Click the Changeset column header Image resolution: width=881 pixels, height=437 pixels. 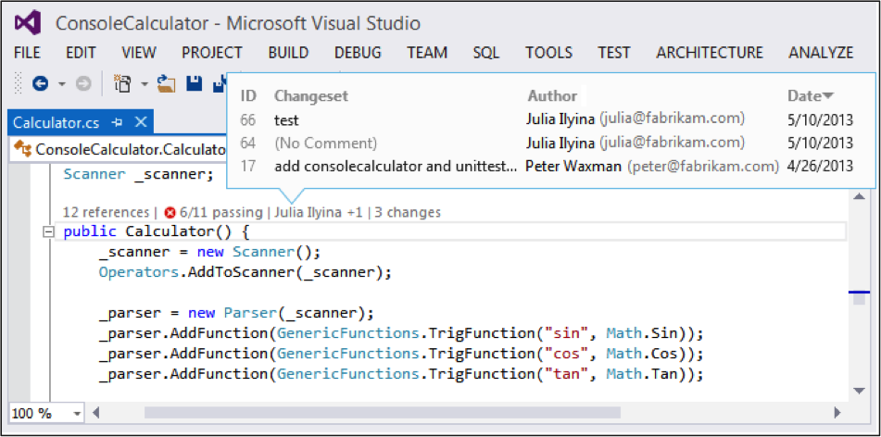(311, 96)
